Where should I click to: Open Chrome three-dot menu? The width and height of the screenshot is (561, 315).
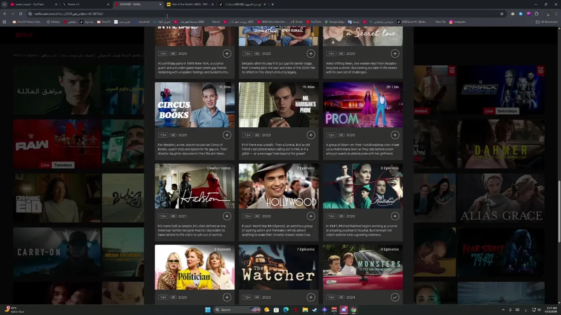556,14
